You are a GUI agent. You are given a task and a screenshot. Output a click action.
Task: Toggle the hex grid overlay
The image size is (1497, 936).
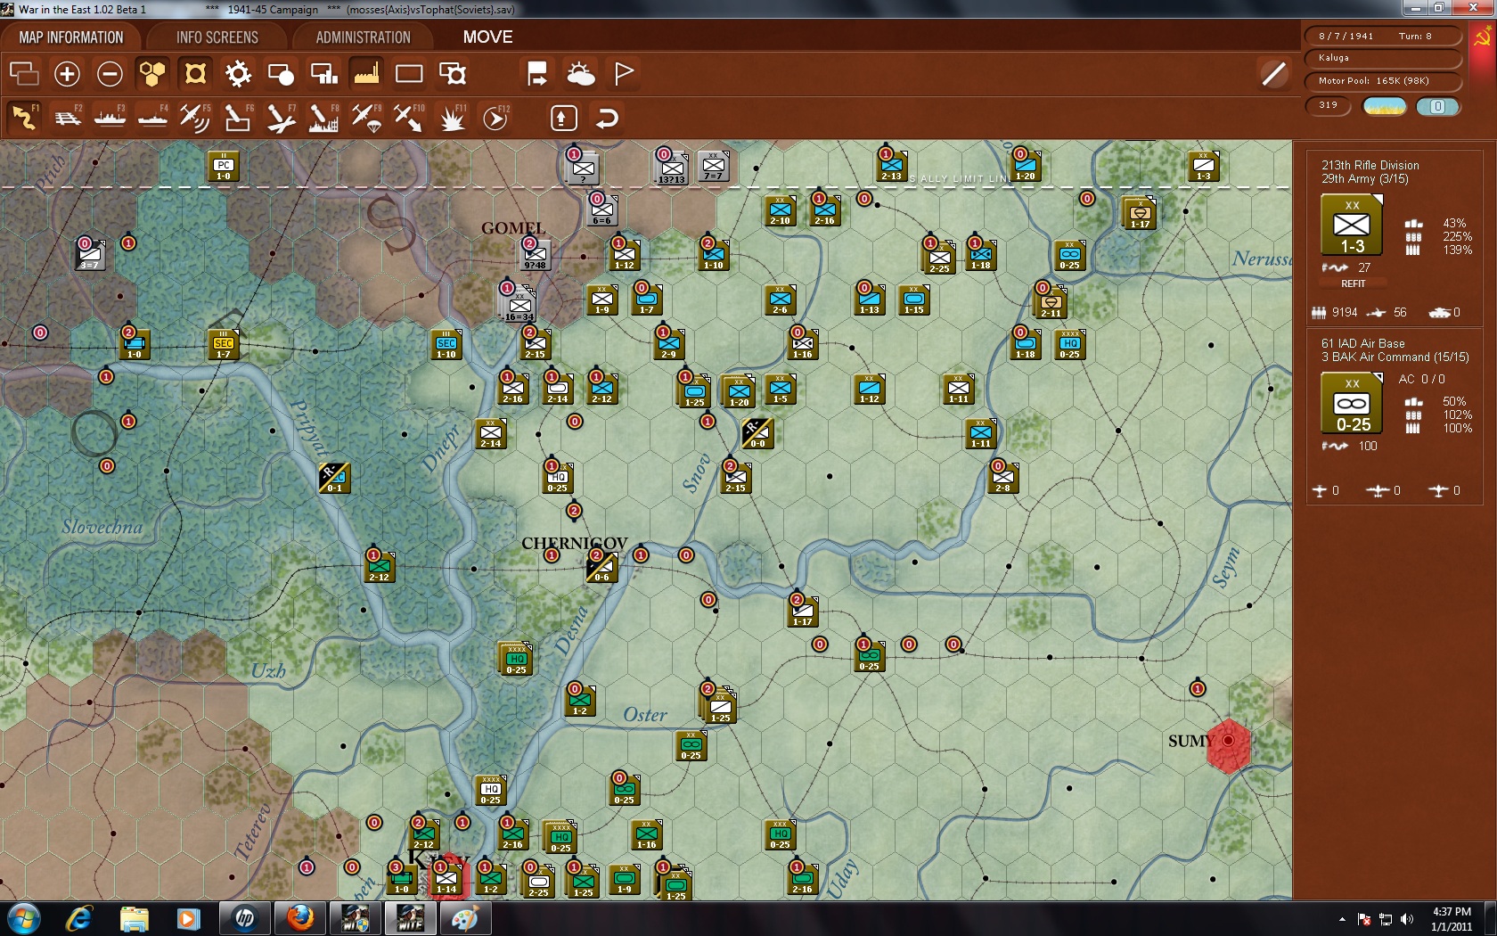pyautogui.click(x=152, y=73)
